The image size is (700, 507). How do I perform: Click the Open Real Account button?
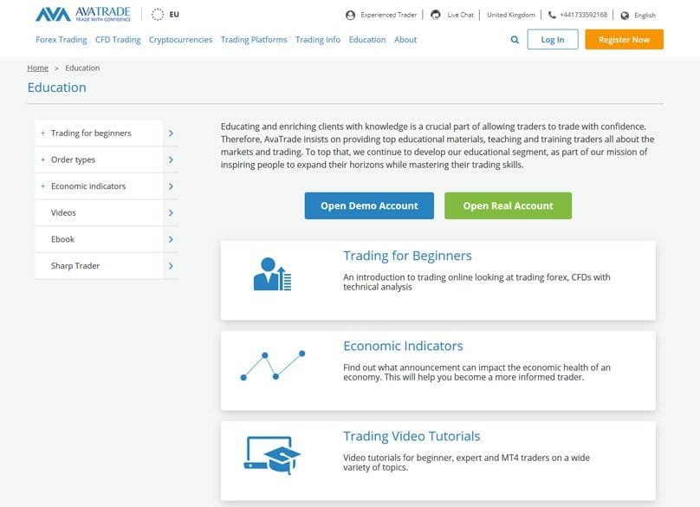[x=509, y=205]
